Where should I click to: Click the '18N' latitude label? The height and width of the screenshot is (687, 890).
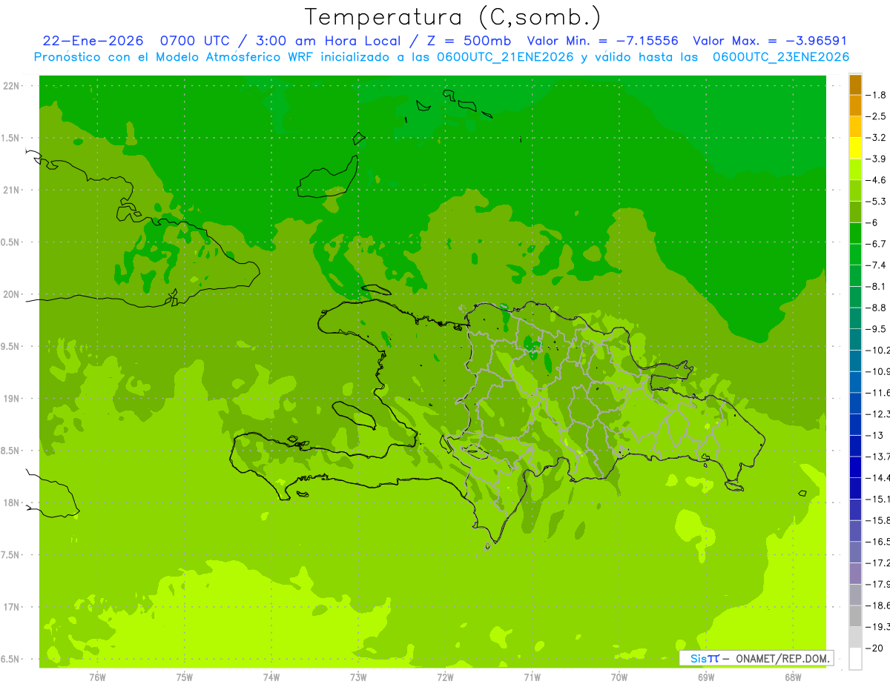(x=12, y=502)
